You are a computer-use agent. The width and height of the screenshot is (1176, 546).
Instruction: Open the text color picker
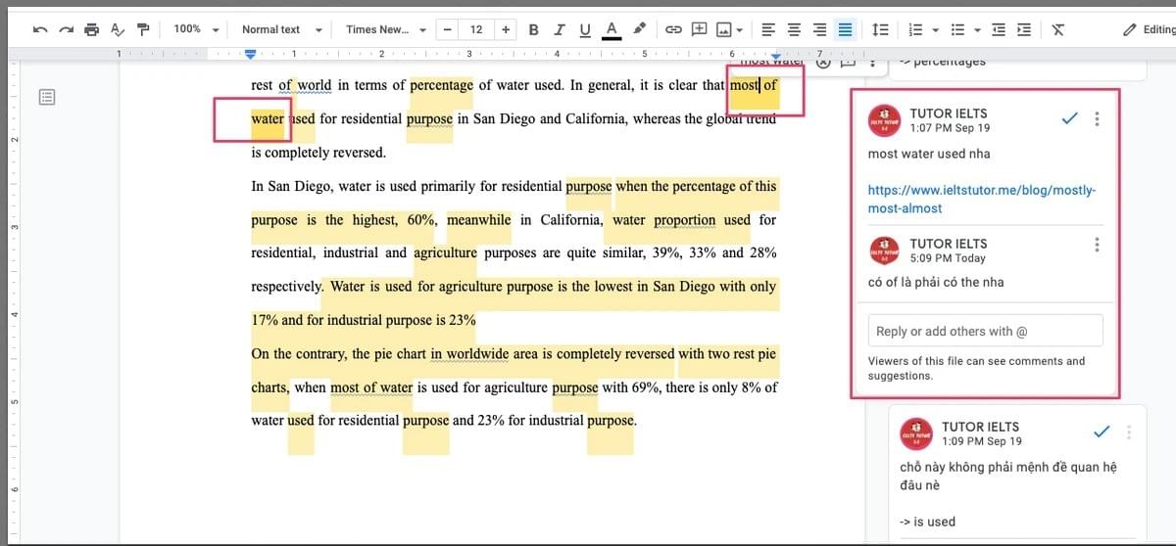(612, 29)
